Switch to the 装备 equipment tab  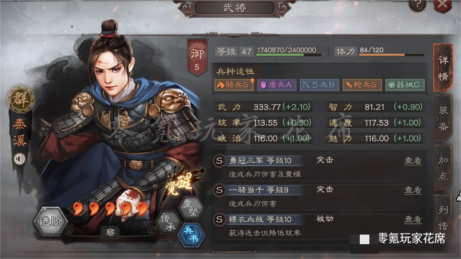[443, 119]
